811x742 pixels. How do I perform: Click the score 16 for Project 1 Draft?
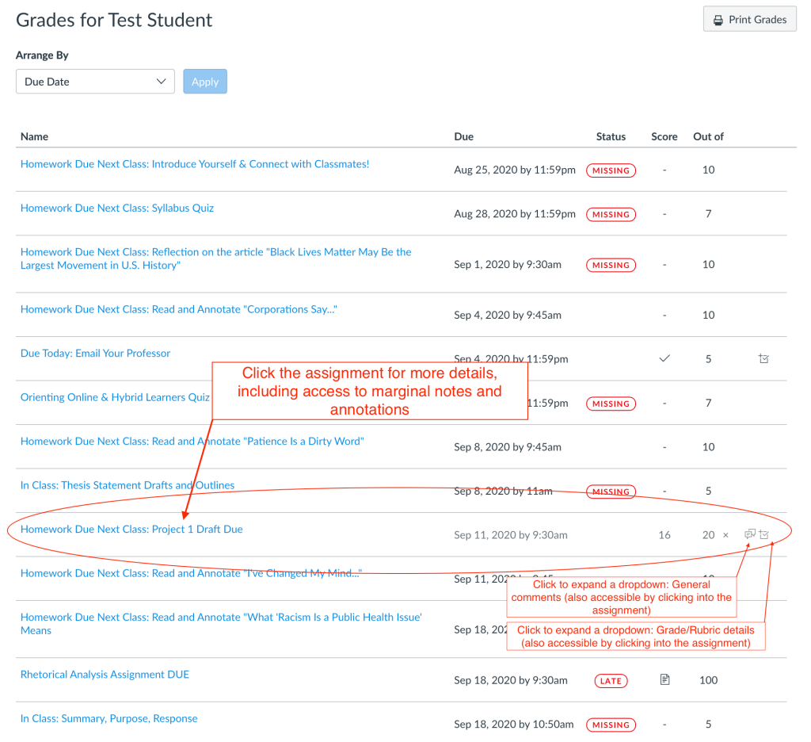(x=664, y=535)
